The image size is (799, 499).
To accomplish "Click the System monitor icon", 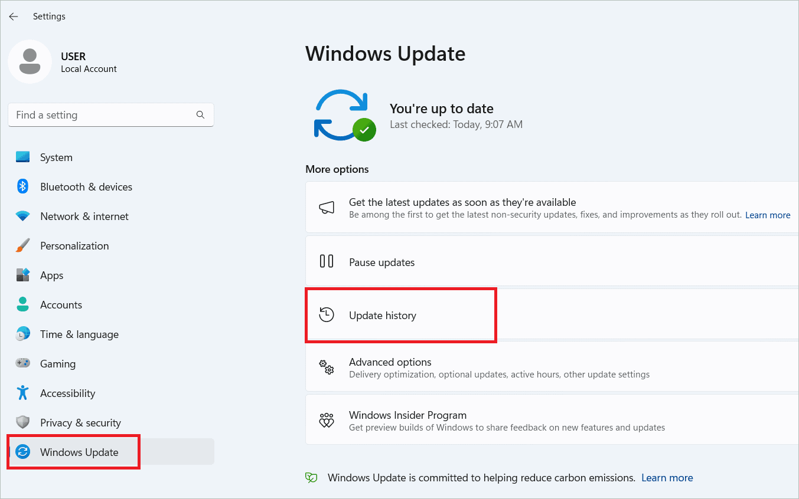I will tap(22, 157).
